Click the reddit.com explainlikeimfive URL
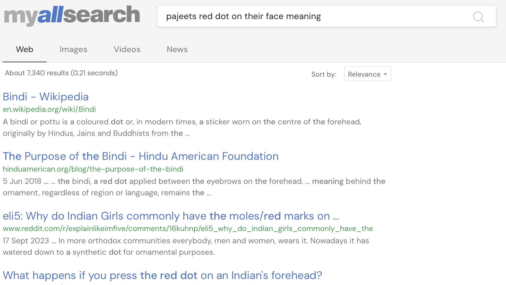 click(188, 229)
